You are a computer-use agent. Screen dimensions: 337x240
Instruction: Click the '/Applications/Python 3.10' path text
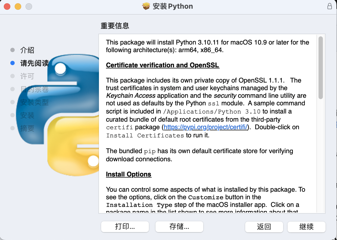tap(212, 112)
